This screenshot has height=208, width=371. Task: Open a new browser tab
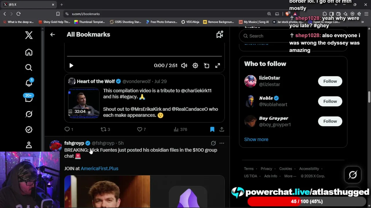click(x=61, y=5)
